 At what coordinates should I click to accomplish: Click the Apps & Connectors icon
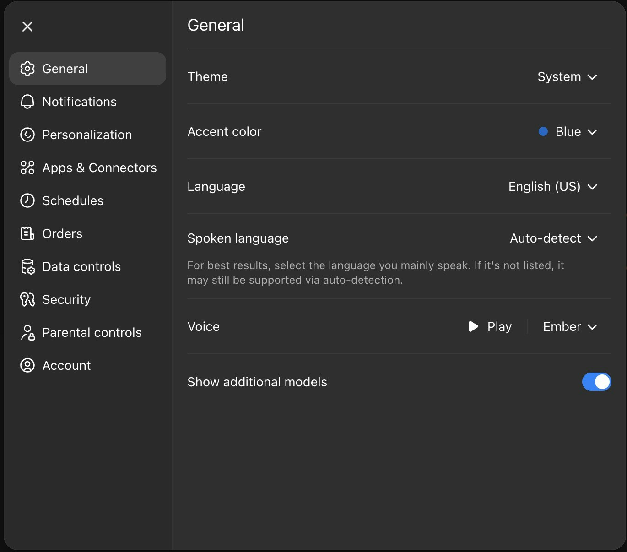point(27,168)
